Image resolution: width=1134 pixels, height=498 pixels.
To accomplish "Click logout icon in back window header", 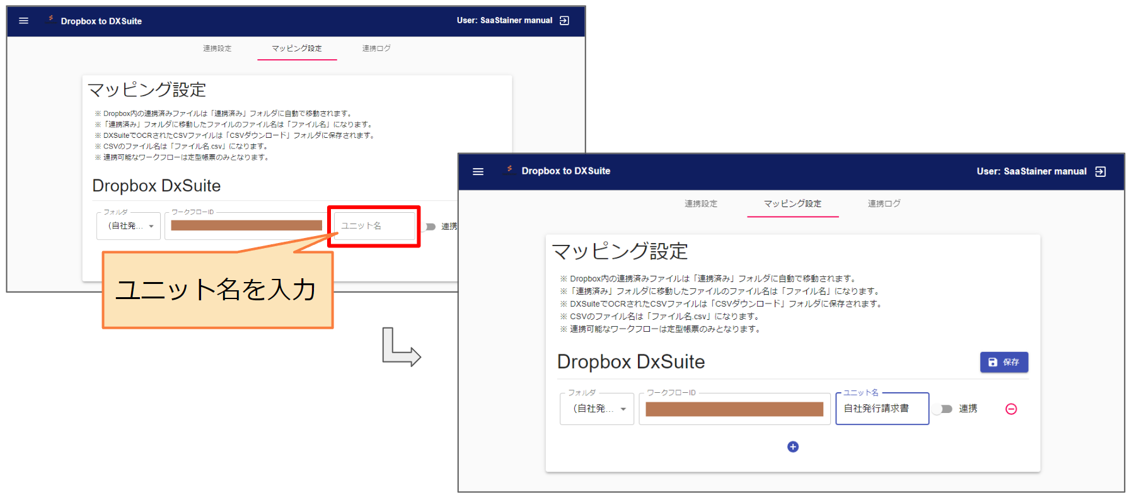I will coord(564,21).
